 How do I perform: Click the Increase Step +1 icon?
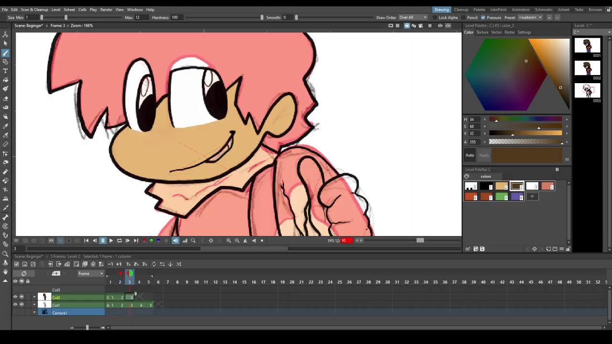click(119, 264)
